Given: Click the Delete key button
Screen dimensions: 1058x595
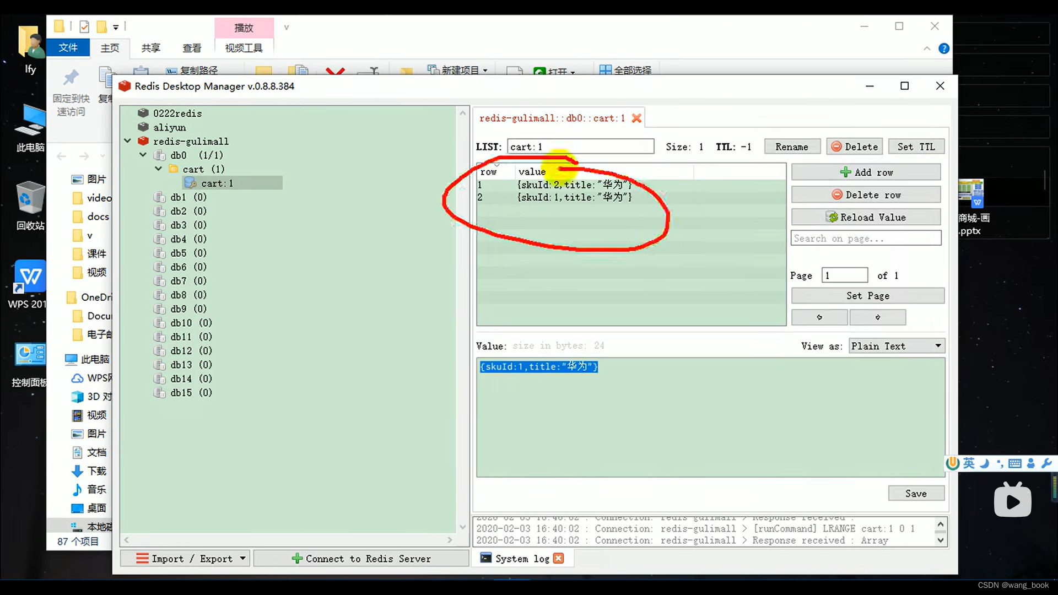Looking at the screenshot, I should point(855,147).
